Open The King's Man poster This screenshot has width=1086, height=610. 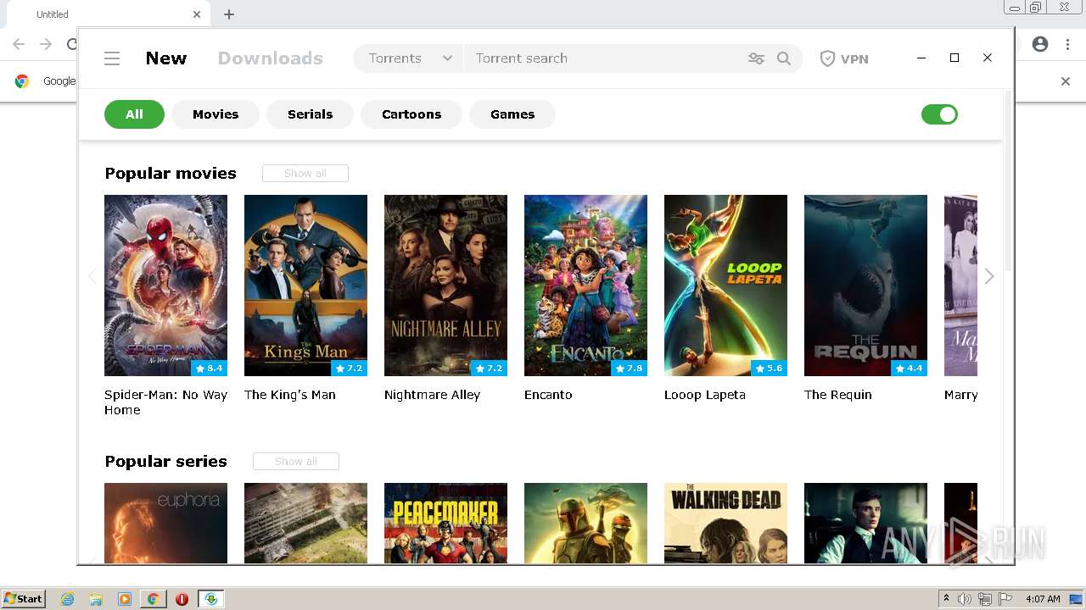pos(305,286)
